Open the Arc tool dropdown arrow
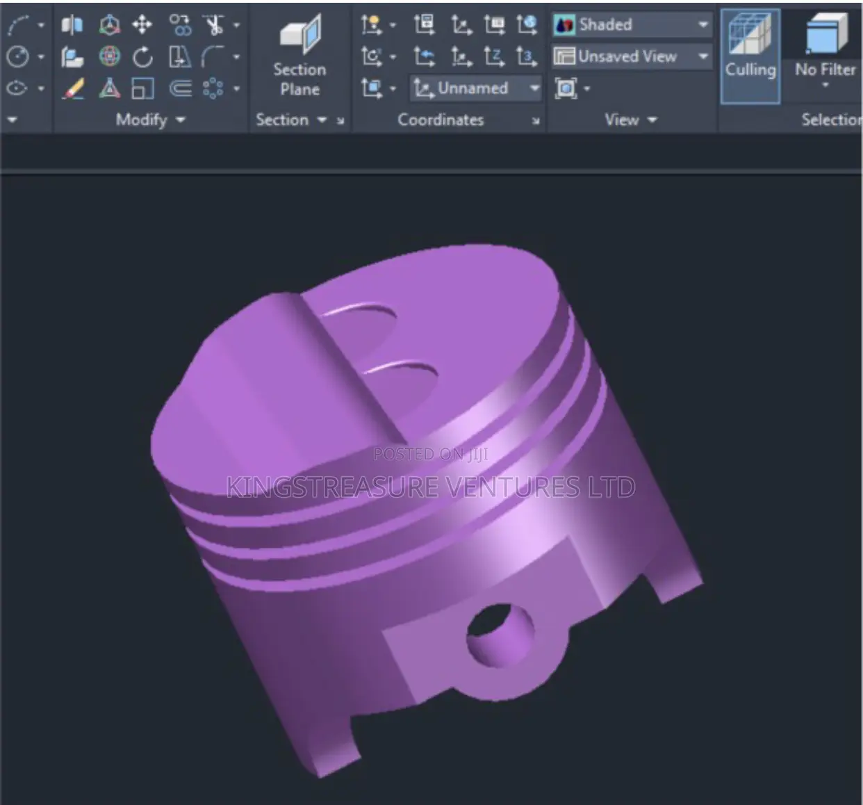The height and width of the screenshot is (805, 863). pyautogui.click(x=41, y=26)
